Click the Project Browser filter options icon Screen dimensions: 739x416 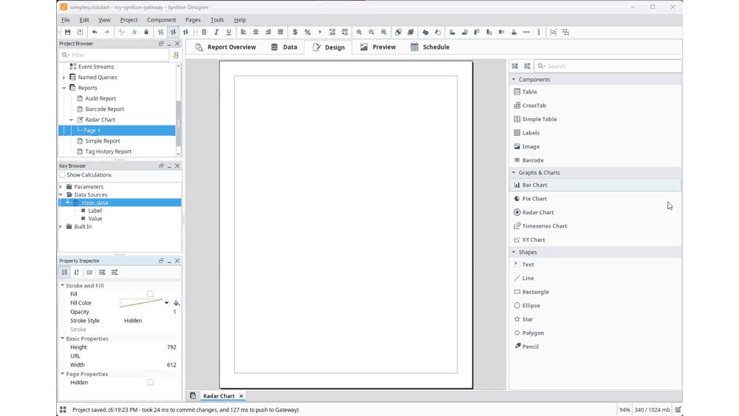click(175, 55)
